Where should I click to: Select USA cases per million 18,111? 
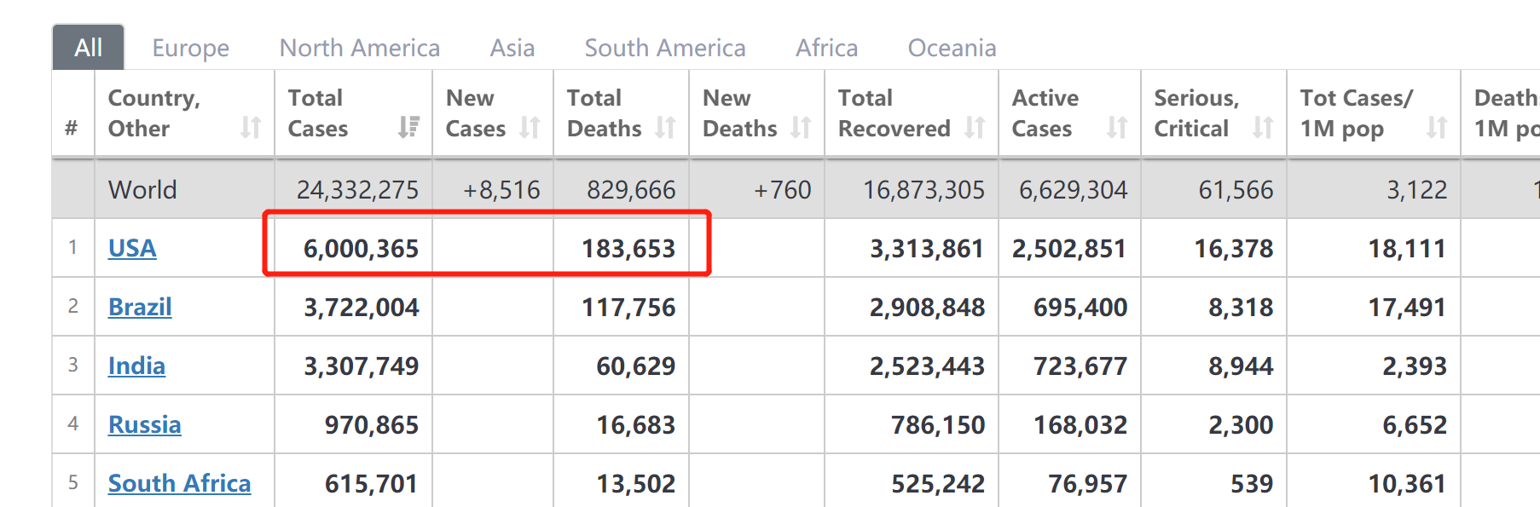tap(1407, 248)
